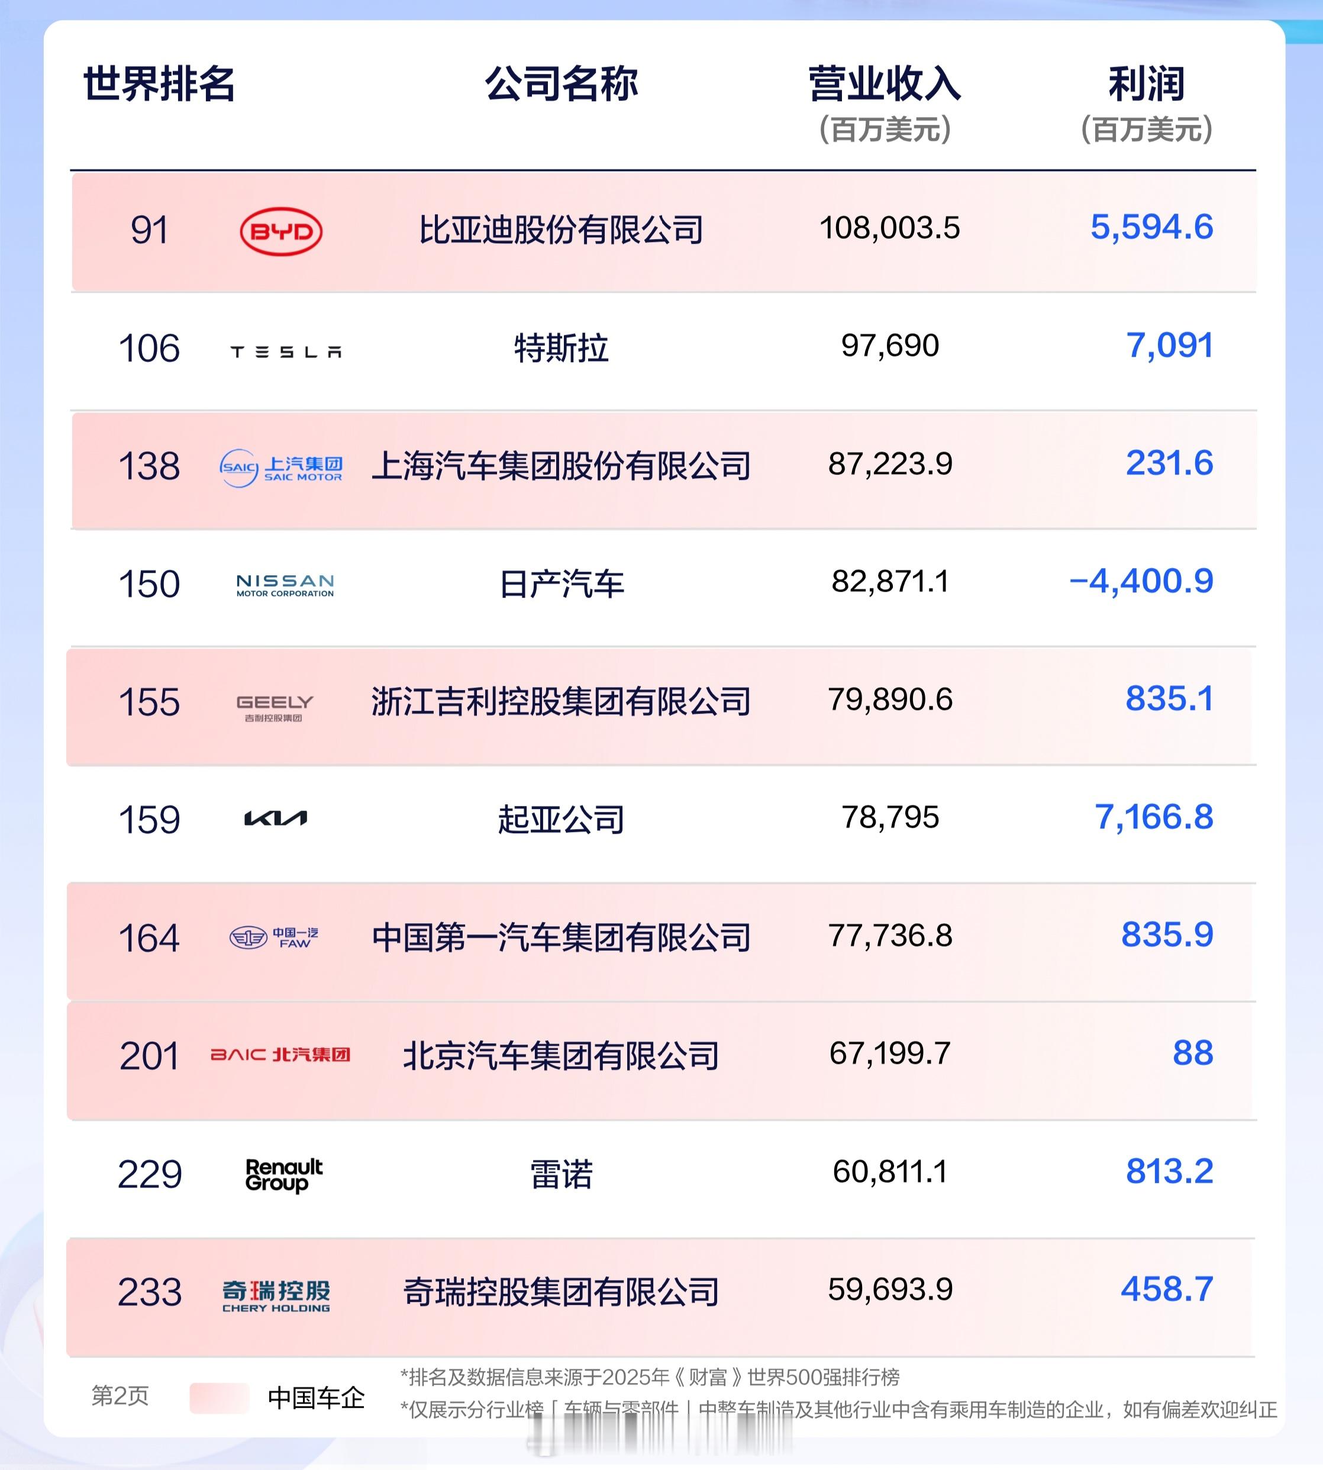
Task: Select company name 浙江吉利控股集团有限公司
Action: (561, 702)
